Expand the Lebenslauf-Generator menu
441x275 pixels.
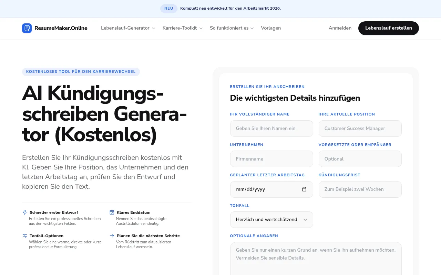128,28
